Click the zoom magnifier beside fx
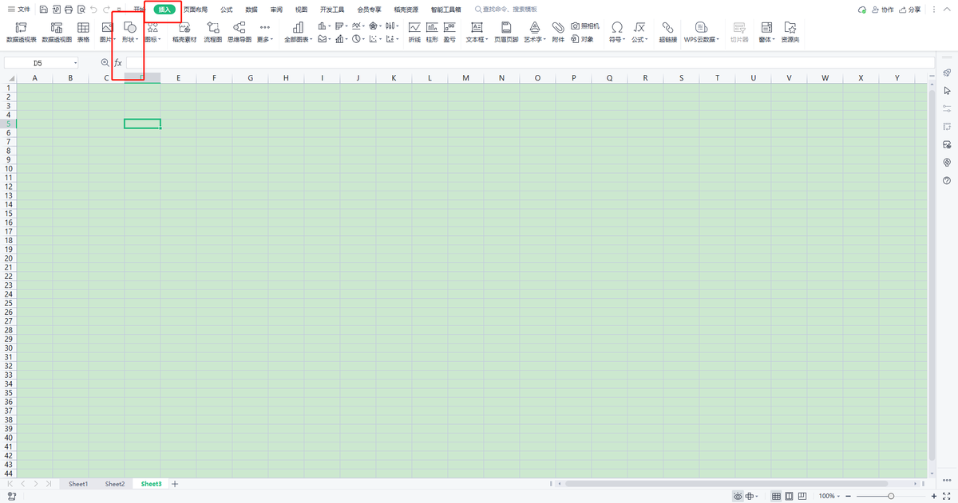The height and width of the screenshot is (503, 958). [x=105, y=62]
